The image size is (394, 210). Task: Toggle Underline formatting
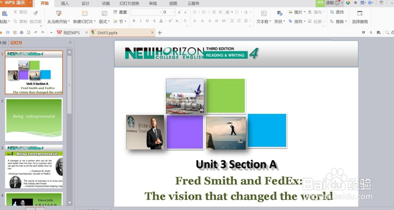click(x=147, y=21)
